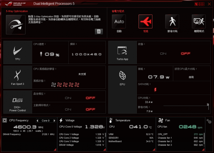Click the CPU Core 1 Voltage row

[x=82, y=134]
